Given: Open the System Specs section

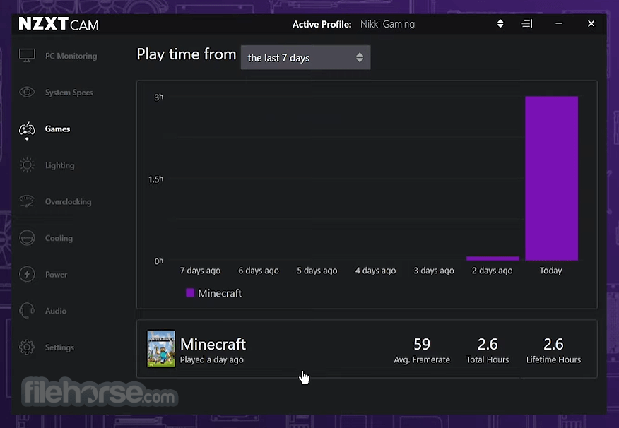Looking at the screenshot, I should pyautogui.click(x=69, y=93).
